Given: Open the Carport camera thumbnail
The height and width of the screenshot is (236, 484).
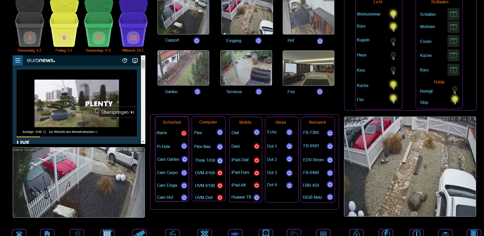Looking at the screenshot, I should pos(183,17).
